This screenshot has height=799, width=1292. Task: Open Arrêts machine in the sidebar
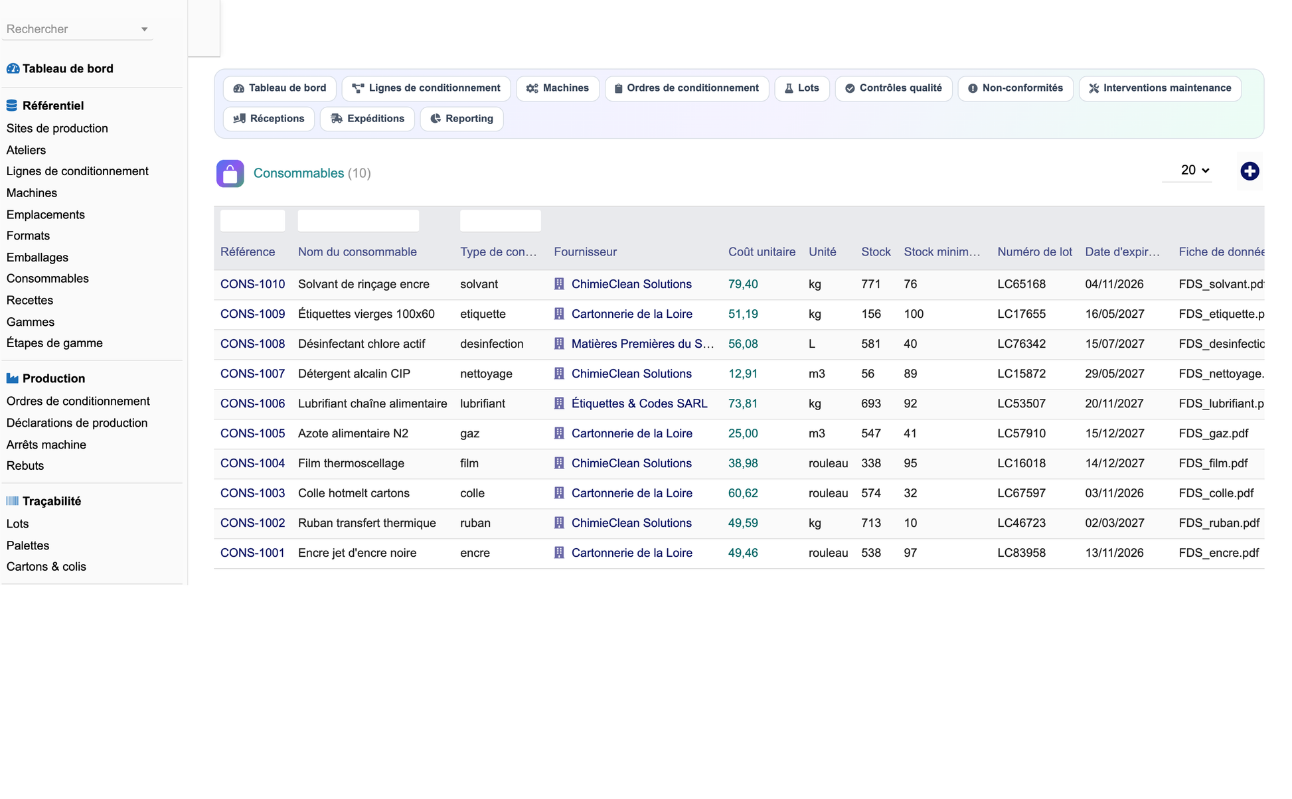[46, 445]
